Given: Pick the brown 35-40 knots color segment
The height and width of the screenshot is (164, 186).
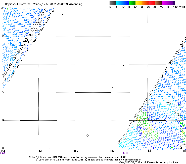Looking at the screenshot, I should (158, 3).
